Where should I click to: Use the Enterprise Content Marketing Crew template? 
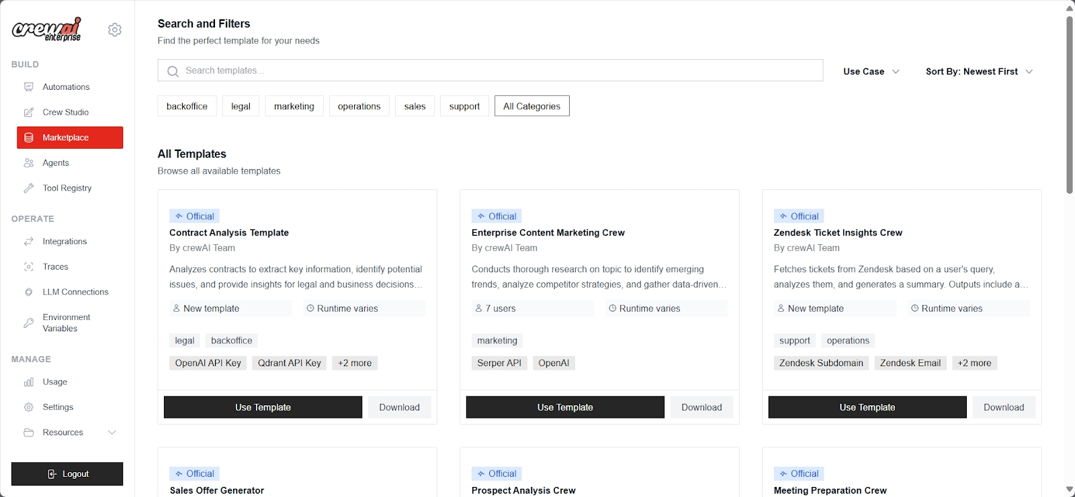click(x=565, y=407)
